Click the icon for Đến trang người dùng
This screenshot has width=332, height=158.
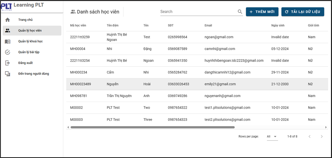[7, 74]
